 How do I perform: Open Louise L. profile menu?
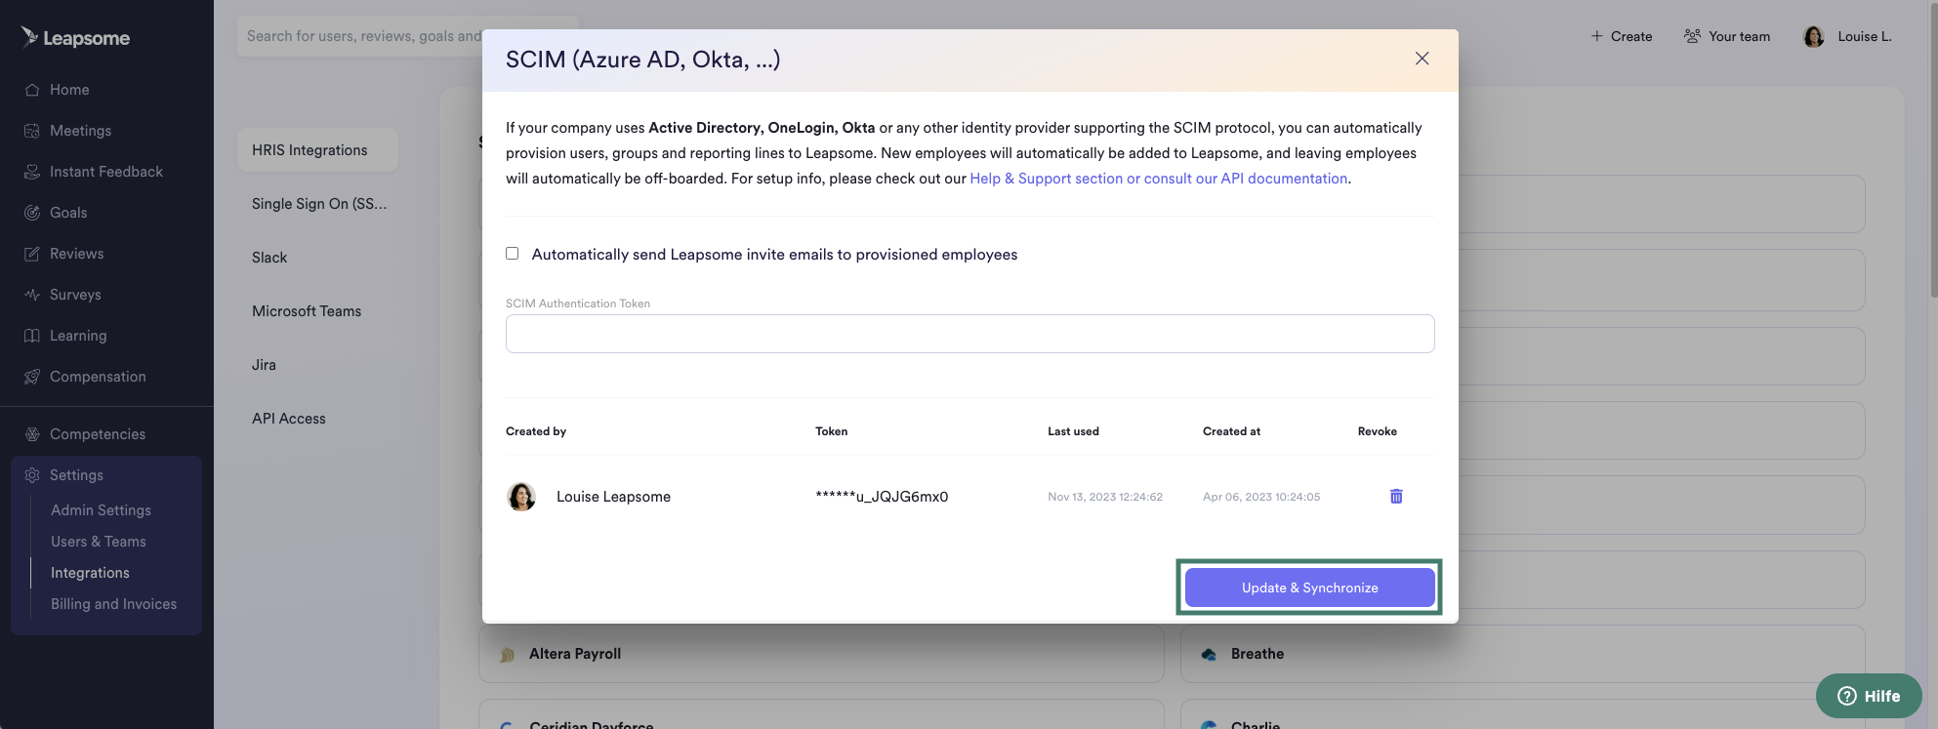coord(1847,36)
